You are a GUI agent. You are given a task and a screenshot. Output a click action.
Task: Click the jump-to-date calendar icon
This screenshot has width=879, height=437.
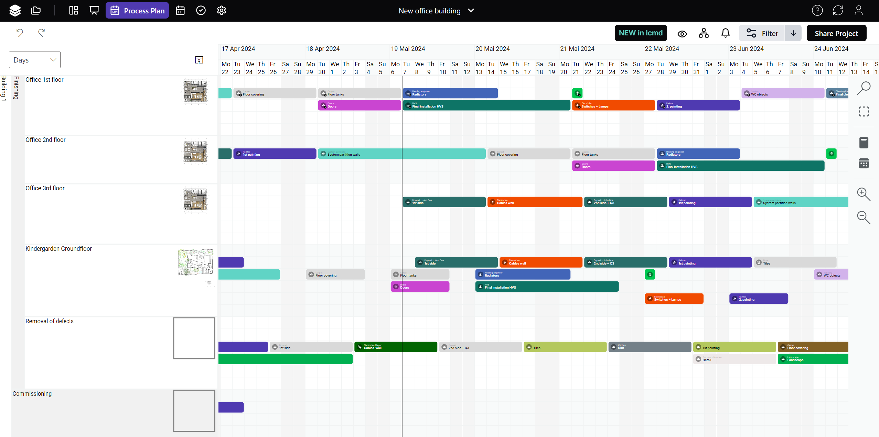coord(199,60)
